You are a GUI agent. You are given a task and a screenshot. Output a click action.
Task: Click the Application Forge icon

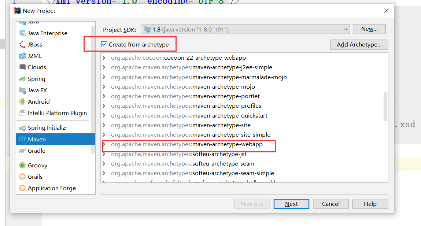click(23, 188)
